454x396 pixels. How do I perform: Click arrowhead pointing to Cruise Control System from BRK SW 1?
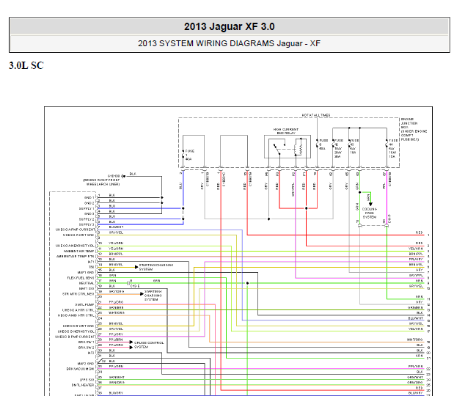pos(131,342)
